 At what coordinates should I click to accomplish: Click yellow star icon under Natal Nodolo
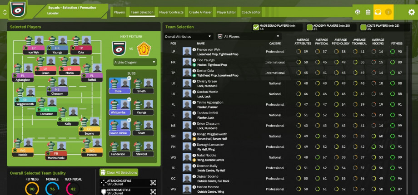click(x=194, y=160)
